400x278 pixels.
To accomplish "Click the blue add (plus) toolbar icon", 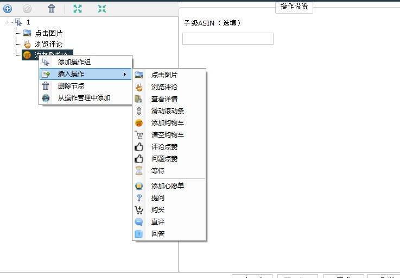I will [8, 9].
